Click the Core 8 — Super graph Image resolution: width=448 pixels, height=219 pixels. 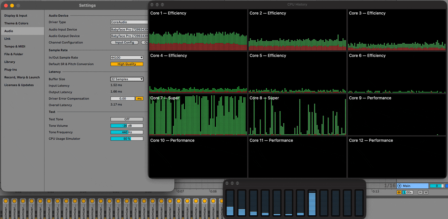(297, 115)
